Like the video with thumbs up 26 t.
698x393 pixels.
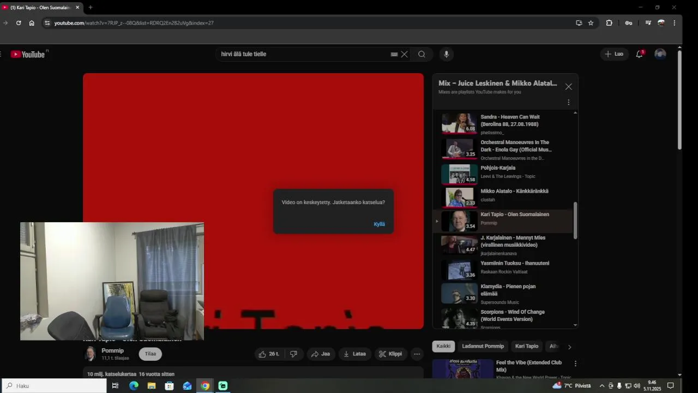click(269, 354)
